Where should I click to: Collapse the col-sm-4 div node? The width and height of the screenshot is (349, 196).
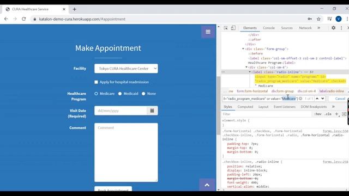[x=246, y=67]
